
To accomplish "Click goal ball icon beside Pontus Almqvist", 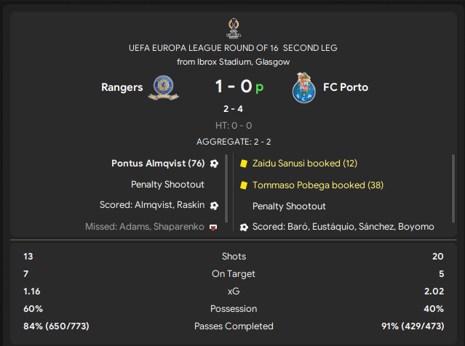I will [x=214, y=164].
